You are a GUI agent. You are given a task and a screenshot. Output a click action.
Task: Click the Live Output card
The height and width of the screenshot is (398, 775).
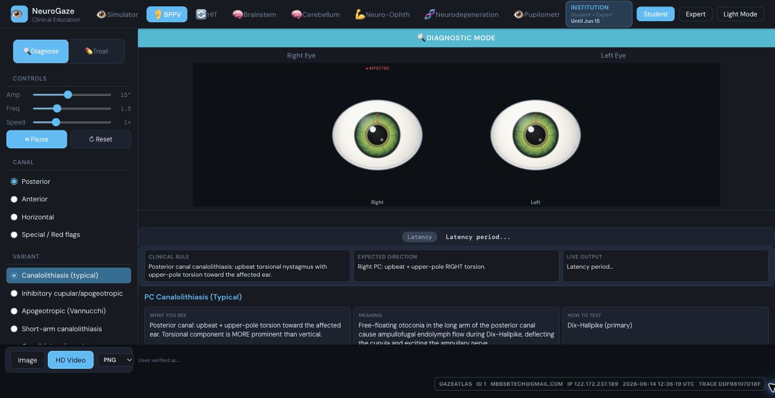coord(666,266)
